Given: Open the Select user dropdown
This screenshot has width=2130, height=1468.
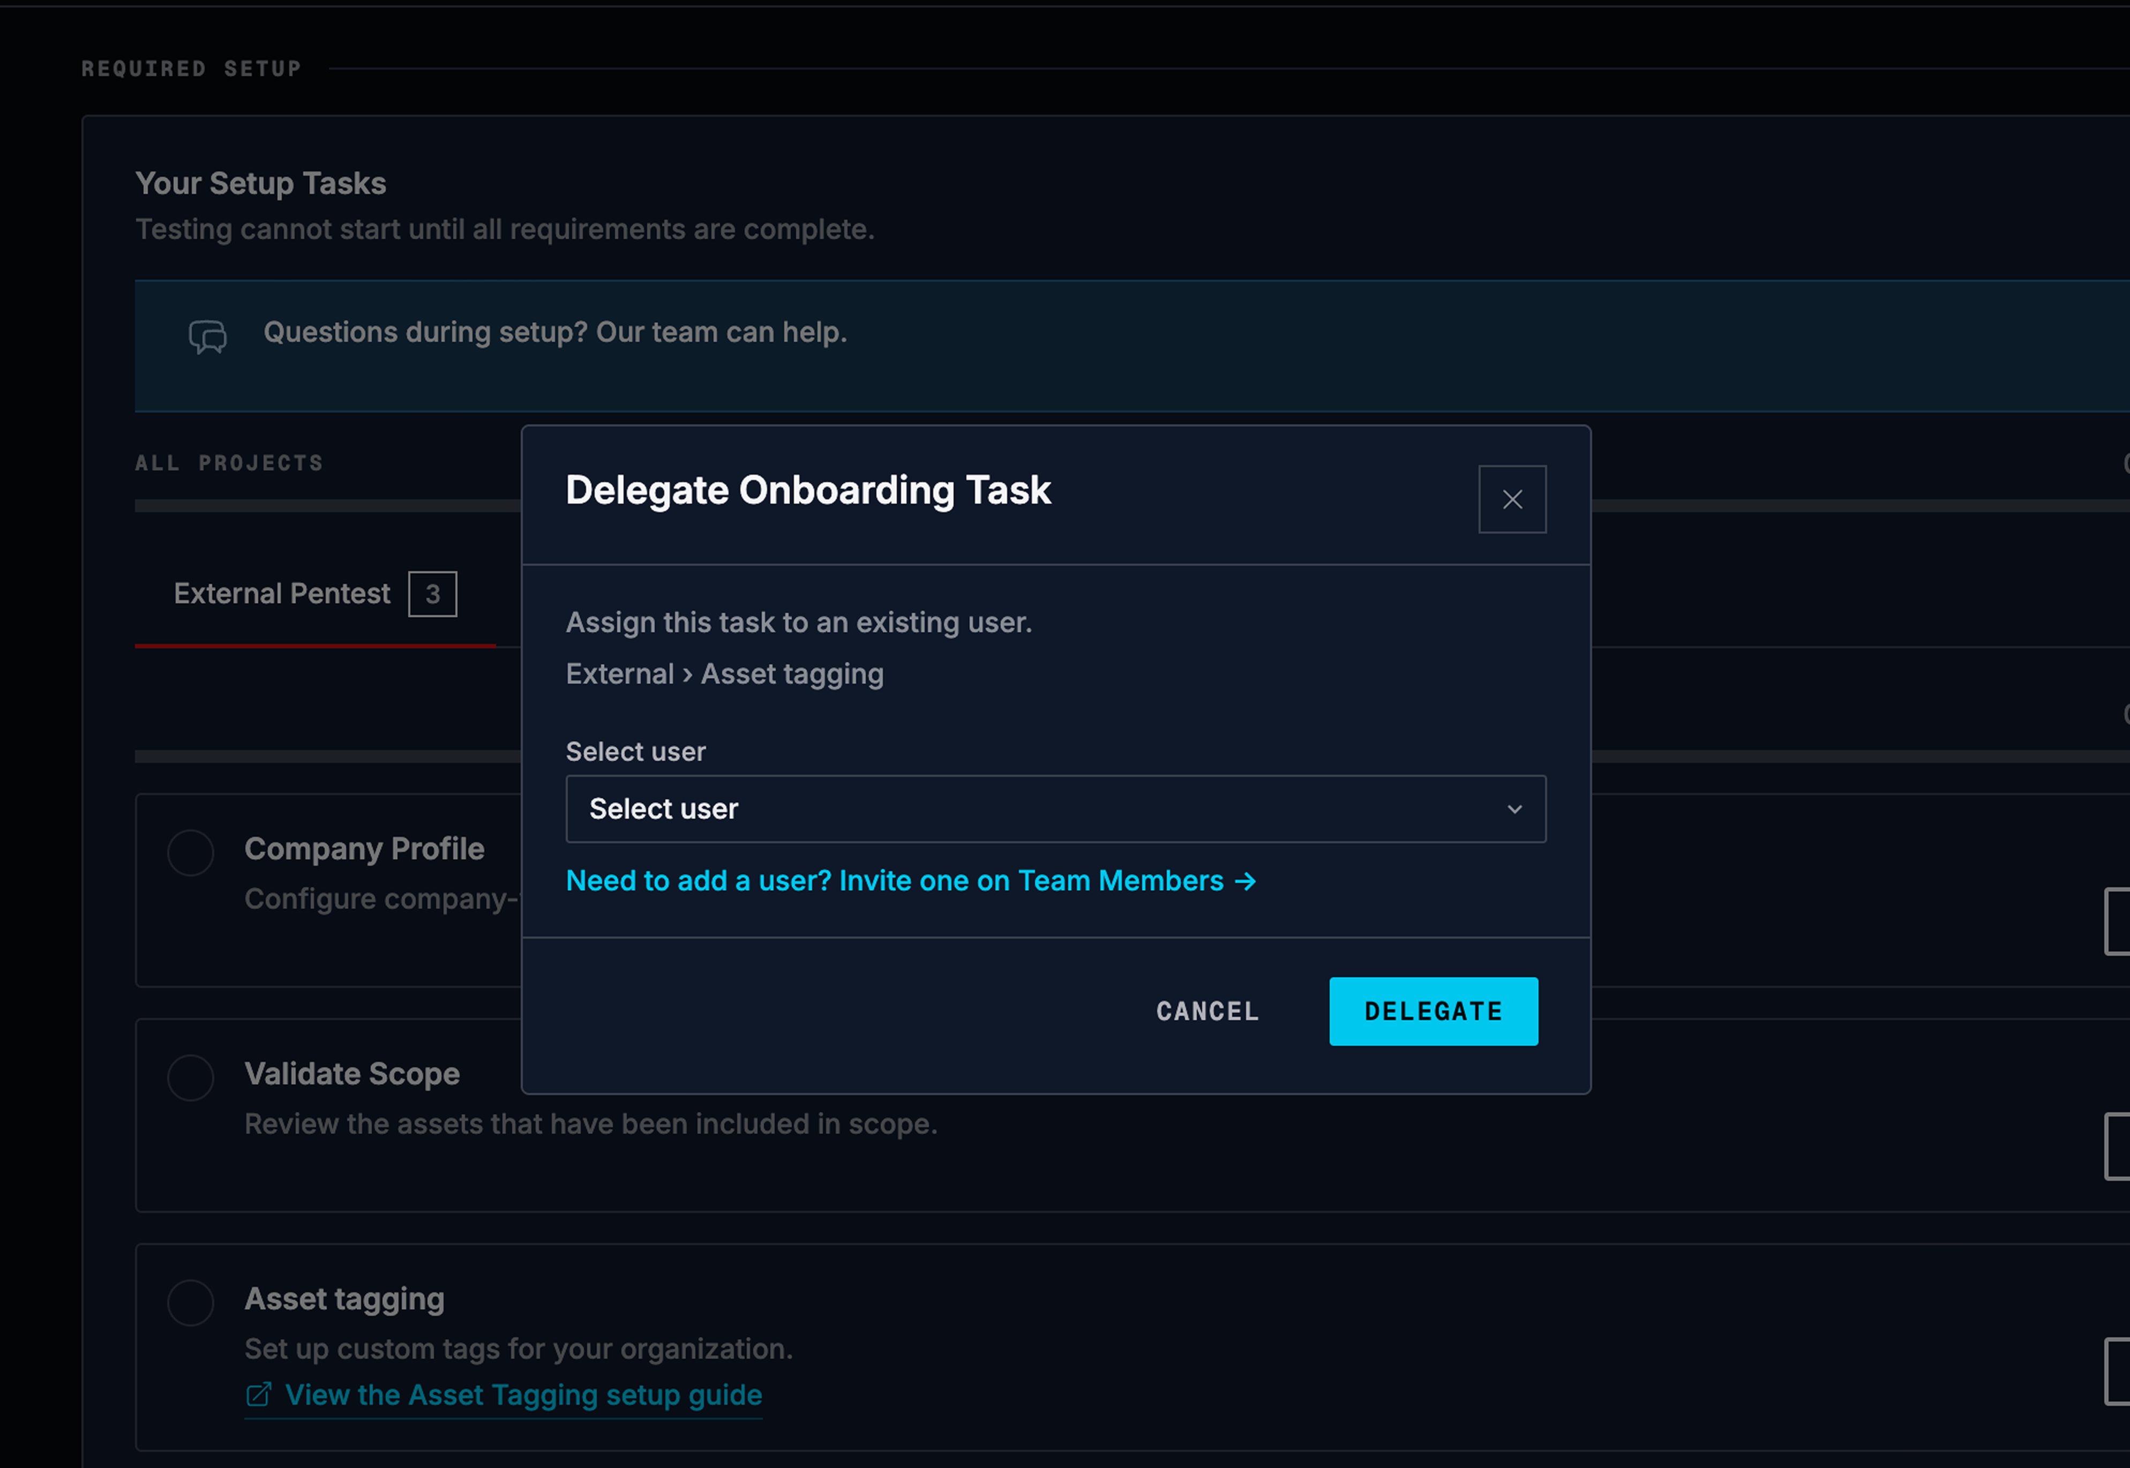Looking at the screenshot, I should pos(1056,808).
